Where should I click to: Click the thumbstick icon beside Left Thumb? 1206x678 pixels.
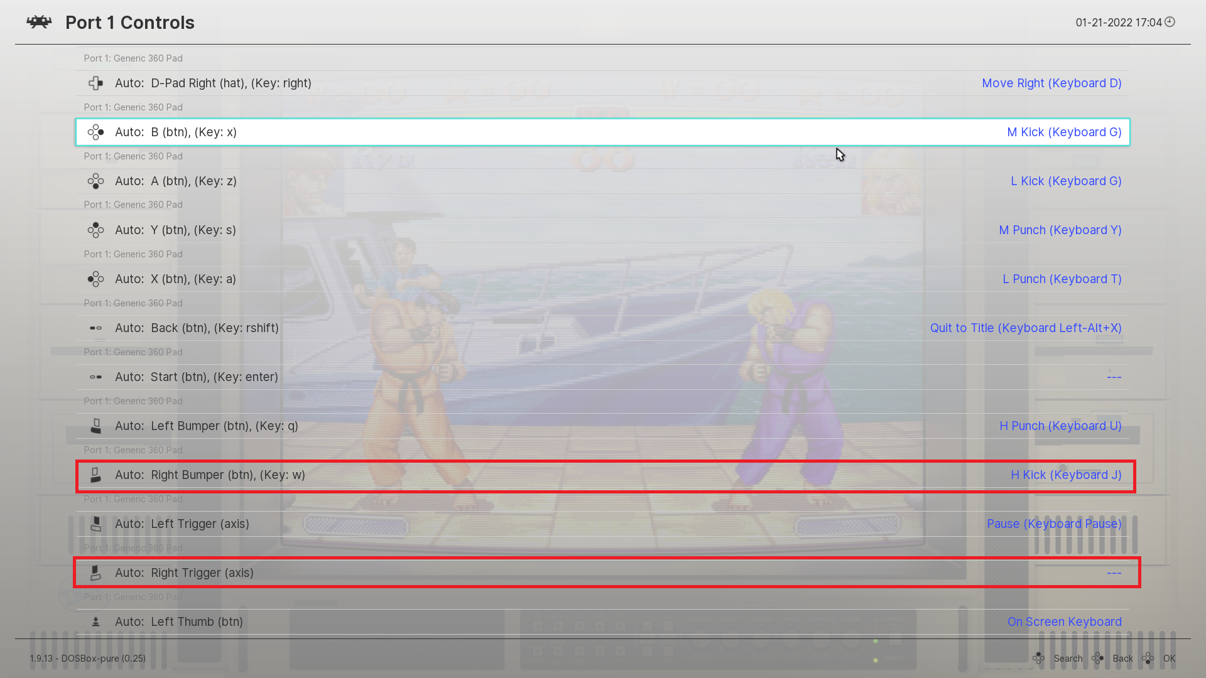coord(95,621)
